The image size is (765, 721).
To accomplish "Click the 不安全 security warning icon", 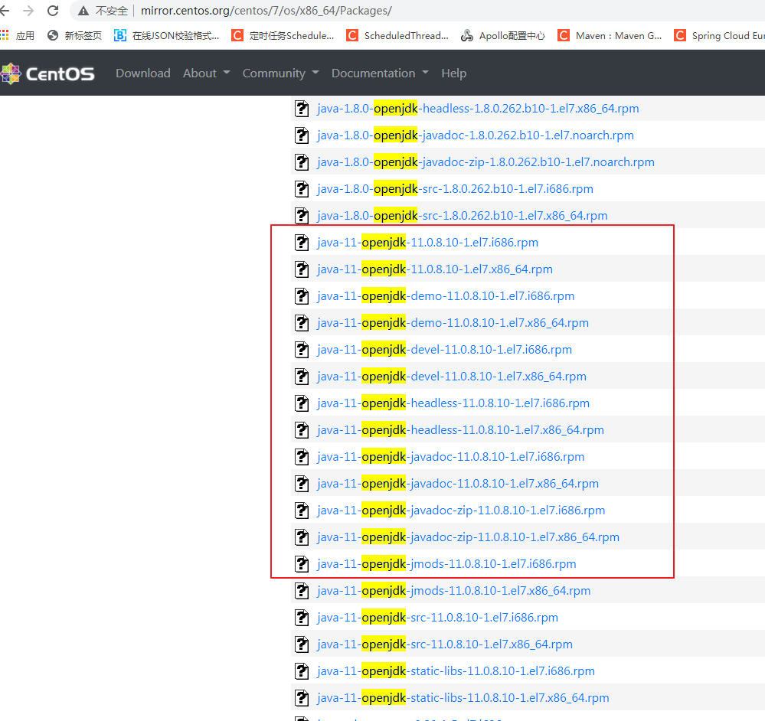I will [x=83, y=11].
